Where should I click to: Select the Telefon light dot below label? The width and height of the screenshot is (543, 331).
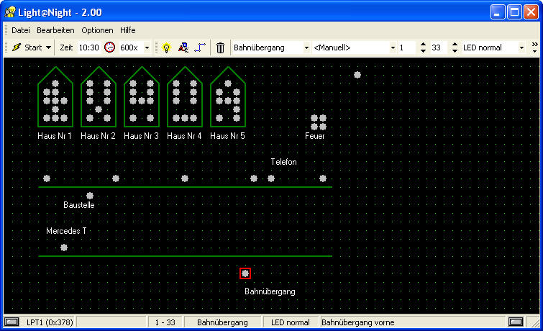(x=271, y=178)
